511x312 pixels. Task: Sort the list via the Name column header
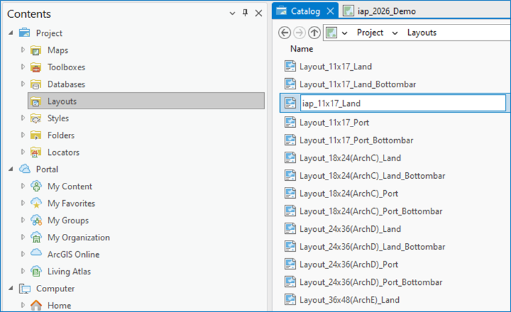(301, 49)
